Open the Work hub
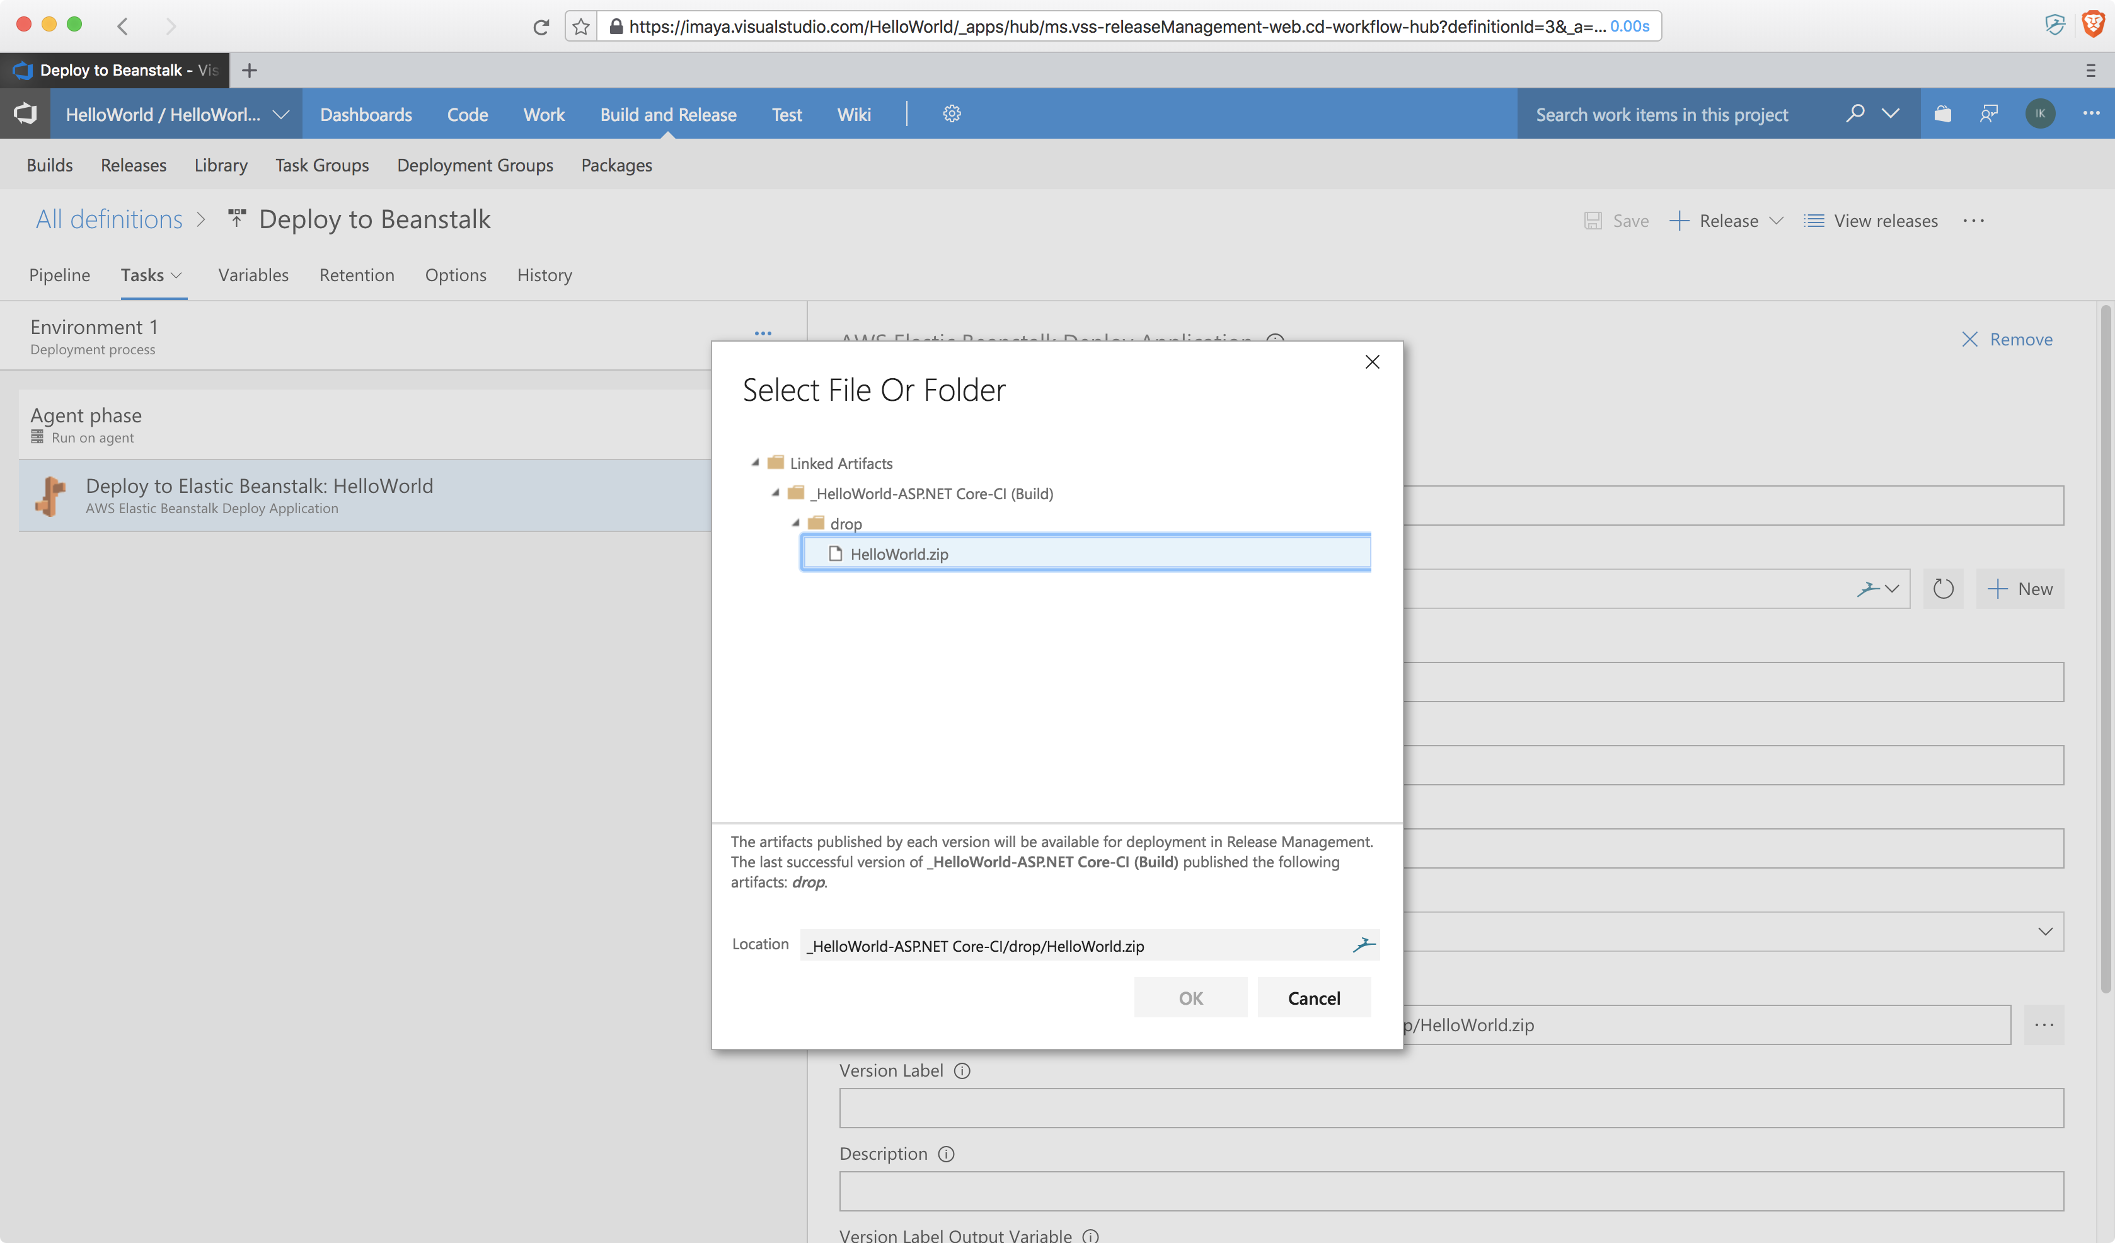Viewport: 2115px width, 1243px height. coord(544,114)
